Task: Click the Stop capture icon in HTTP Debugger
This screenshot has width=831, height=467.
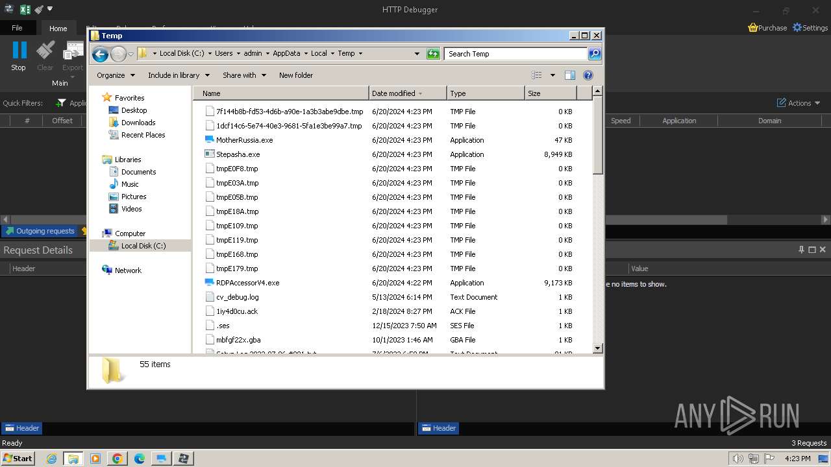Action: coord(19,51)
